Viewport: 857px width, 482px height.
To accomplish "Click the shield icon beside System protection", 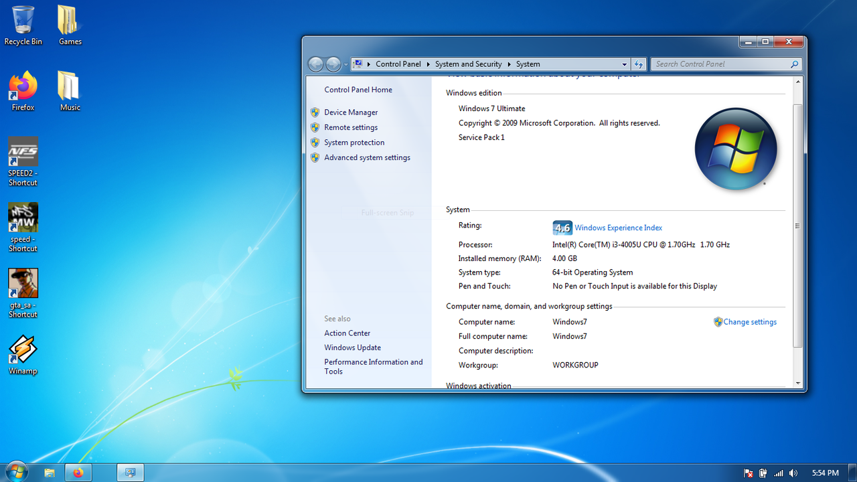I will [315, 143].
